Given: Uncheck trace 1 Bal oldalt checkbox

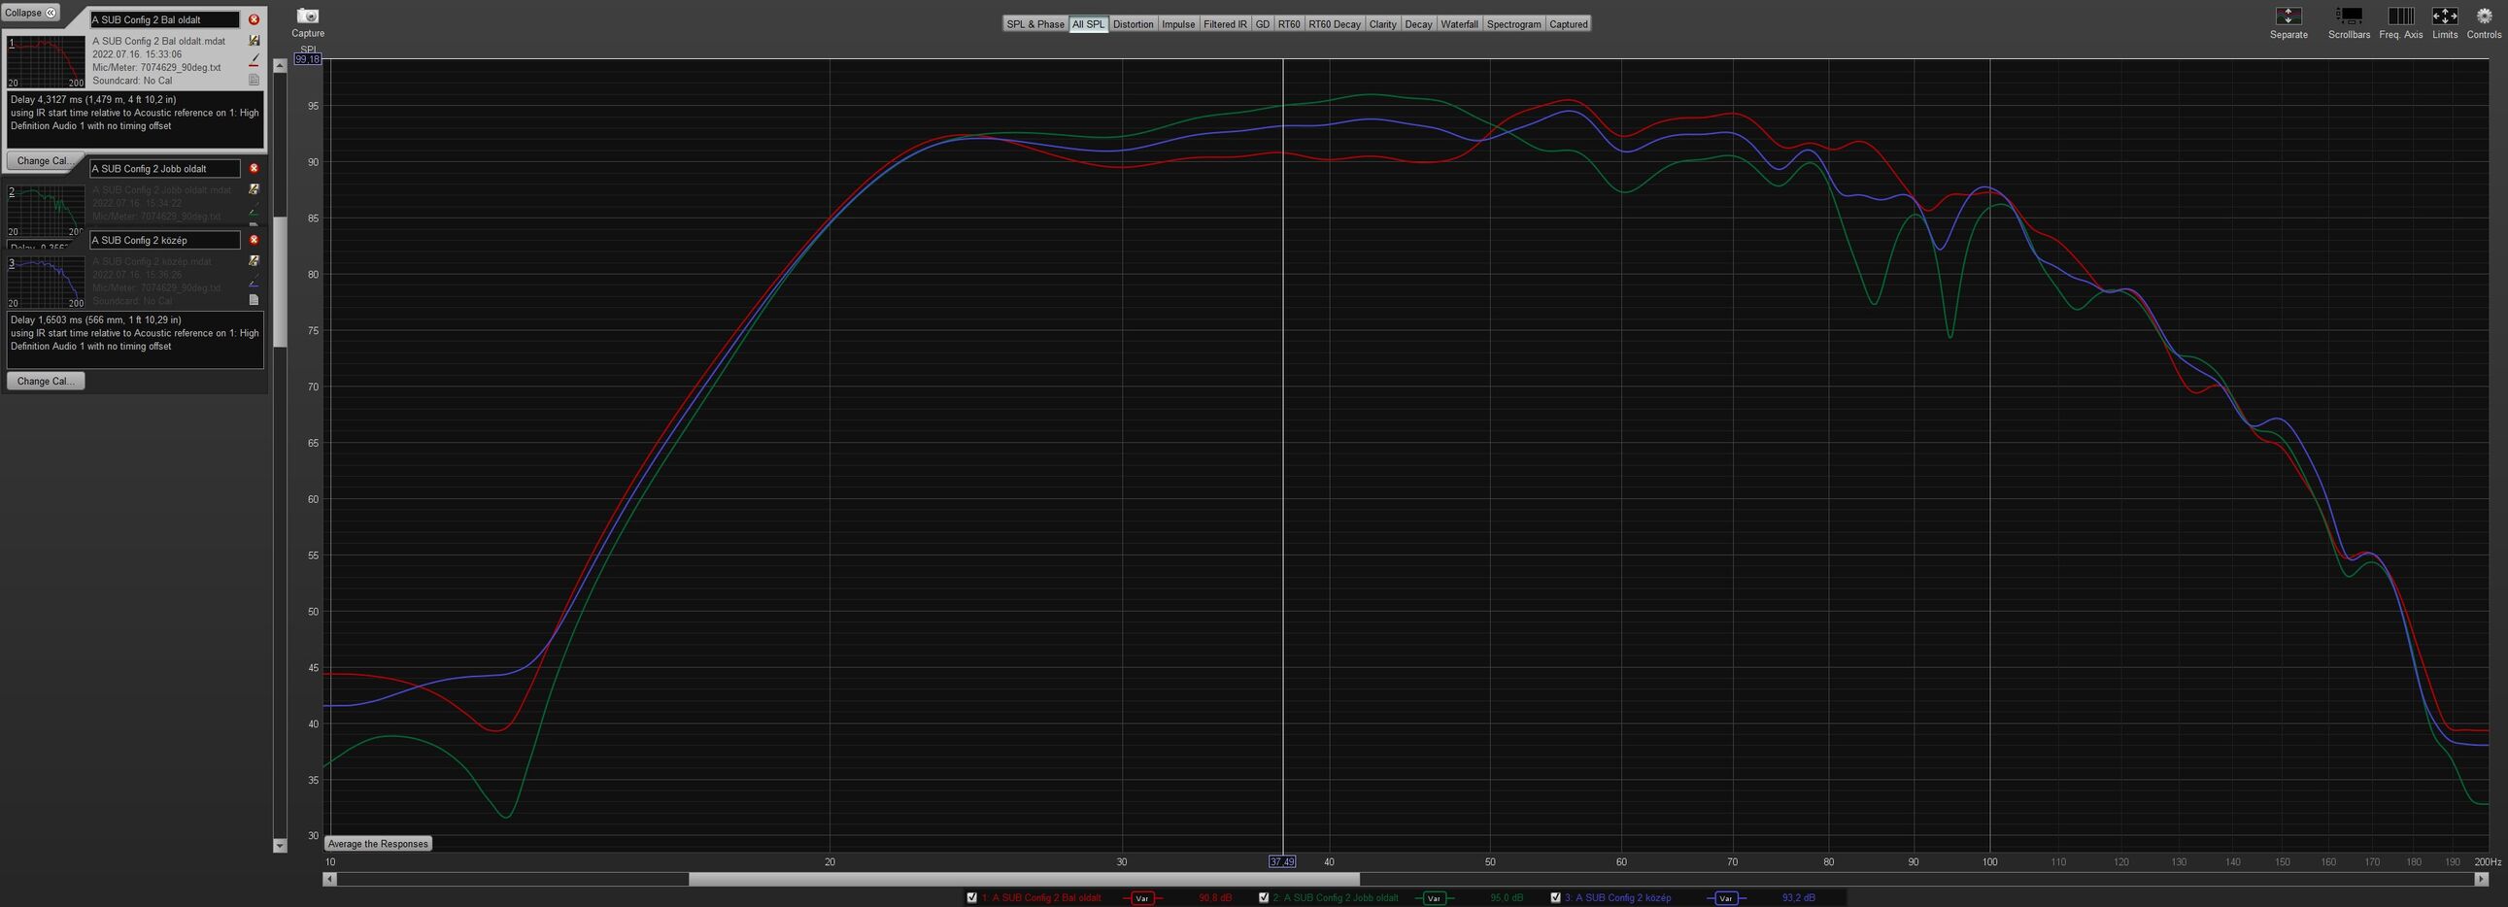Looking at the screenshot, I should coord(971,897).
